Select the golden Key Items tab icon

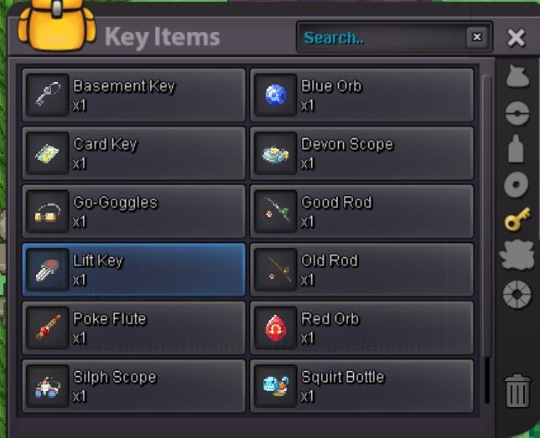point(517,219)
